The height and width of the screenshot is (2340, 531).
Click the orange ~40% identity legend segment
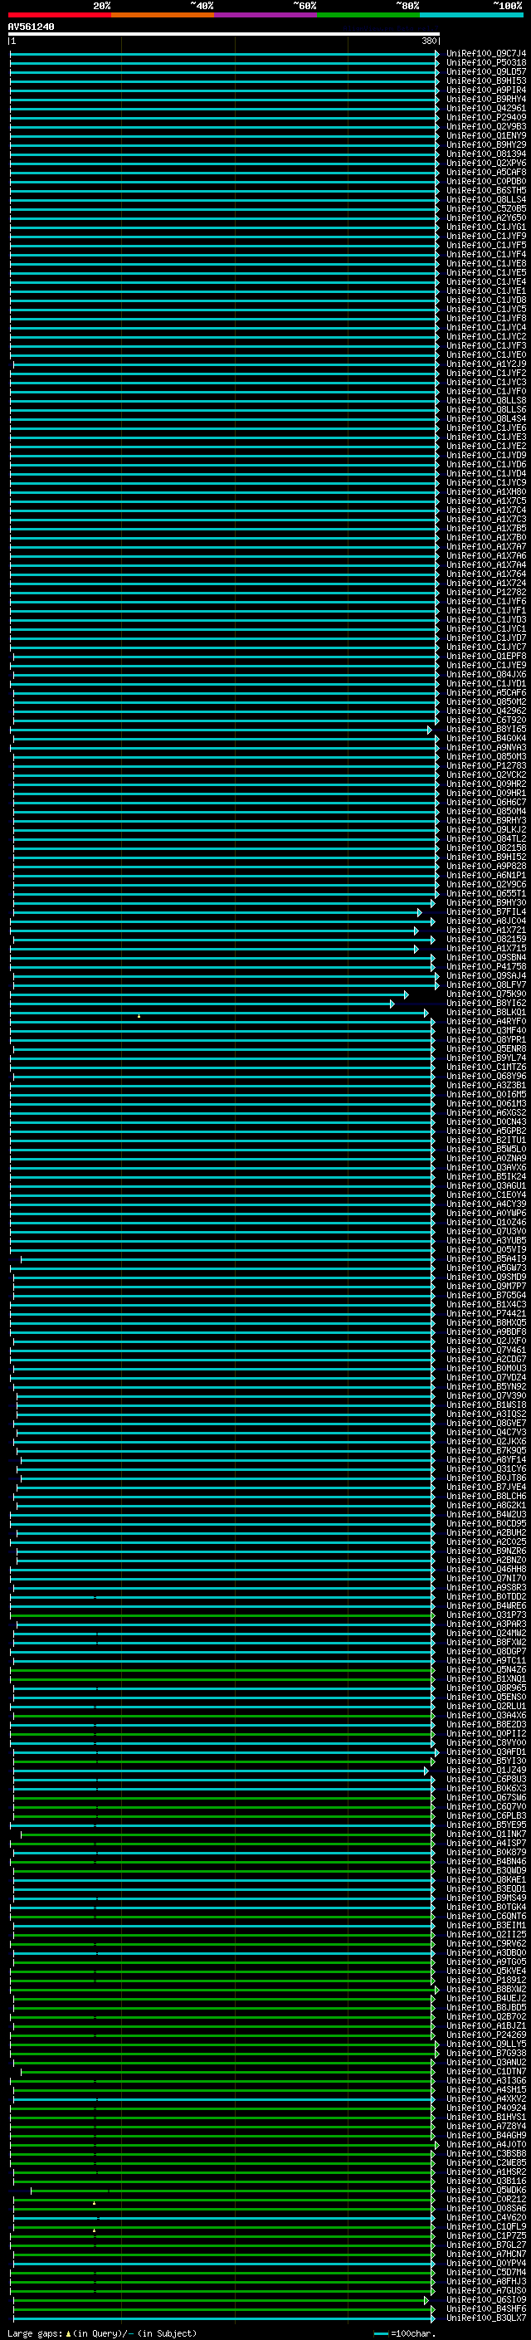163,15
